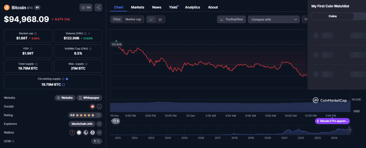Open the Whitepaper button
366x148 pixels.
point(89,98)
